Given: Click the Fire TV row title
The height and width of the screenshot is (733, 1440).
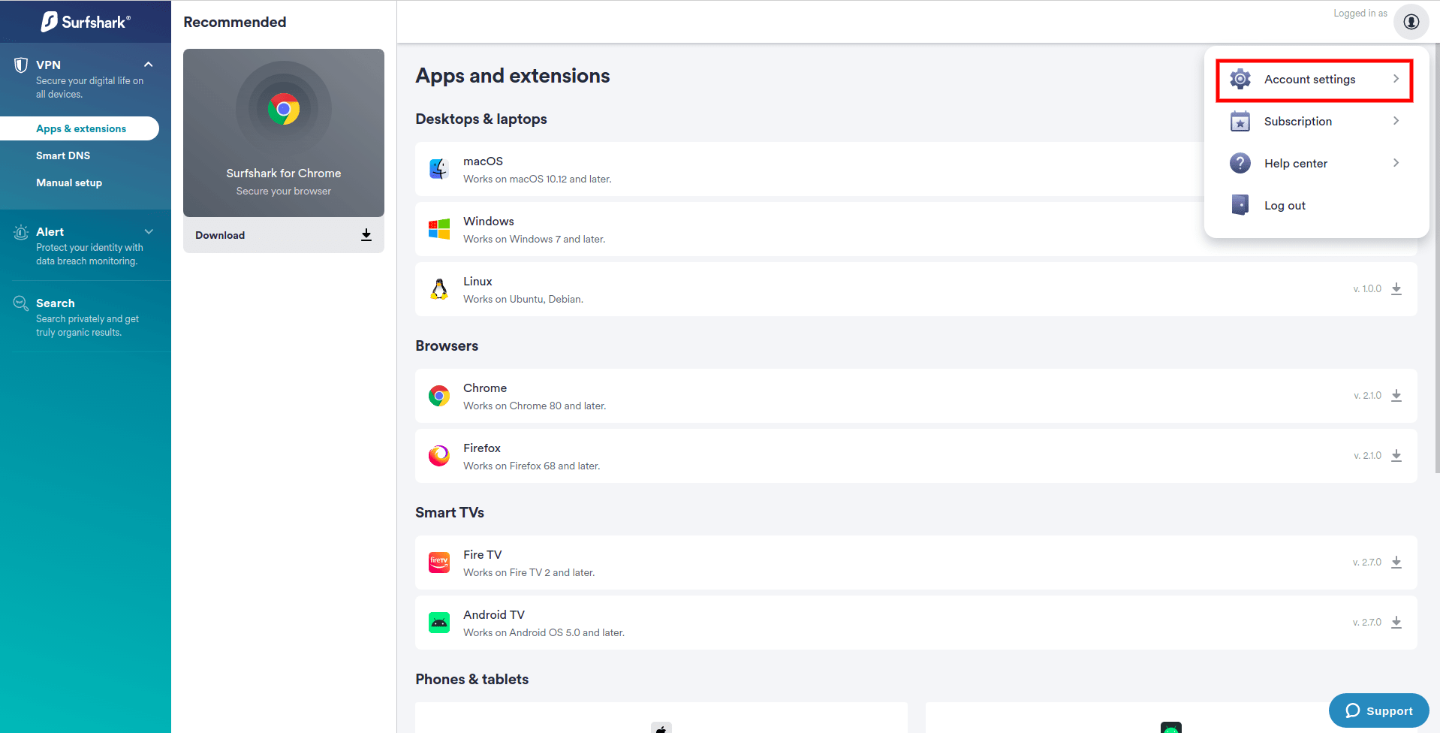Looking at the screenshot, I should tap(483, 555).
